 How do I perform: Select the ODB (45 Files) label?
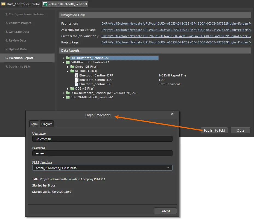[84, 88]
